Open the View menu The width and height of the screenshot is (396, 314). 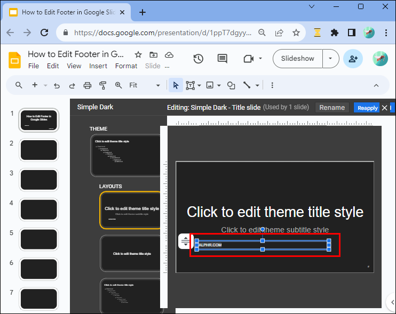tap(74, 66)
